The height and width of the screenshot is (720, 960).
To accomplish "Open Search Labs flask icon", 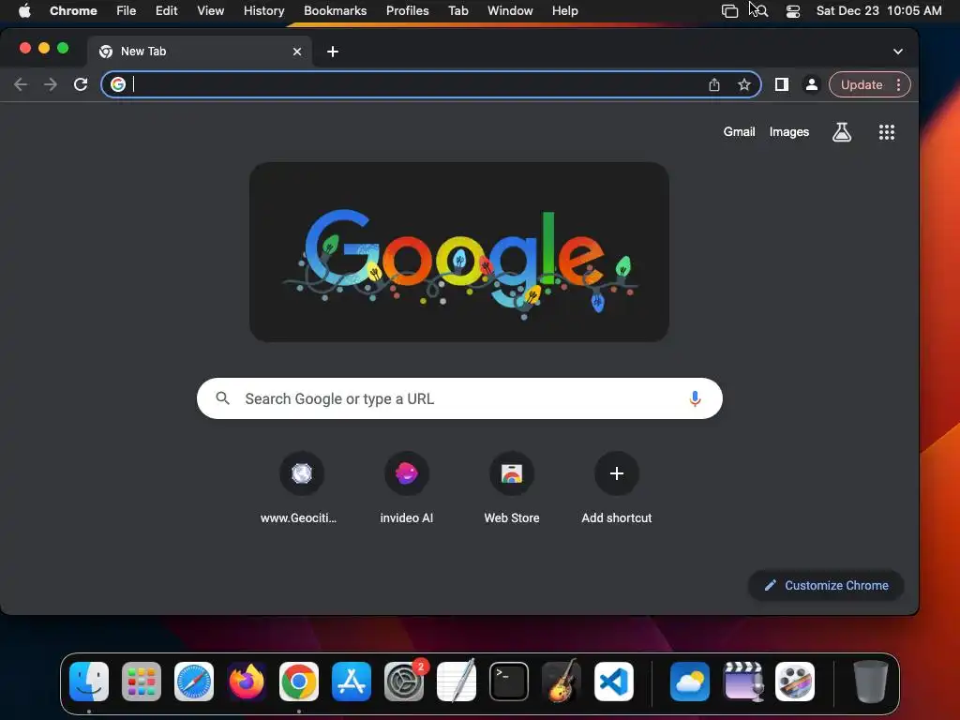I will pyautogui.click(x=842, y=131).
